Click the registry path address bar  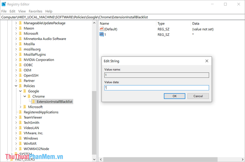click(x=122, y=17)
